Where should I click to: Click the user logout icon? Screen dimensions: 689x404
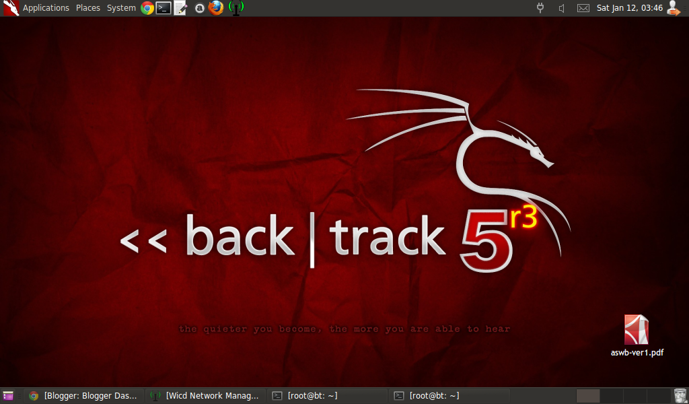pos(674,8)
